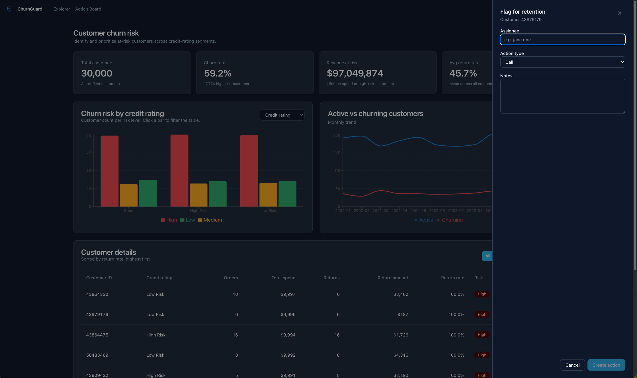The width and height of the screenshot is (637, 378).
Task: Select customer ID 56483469
Action: 97,355
